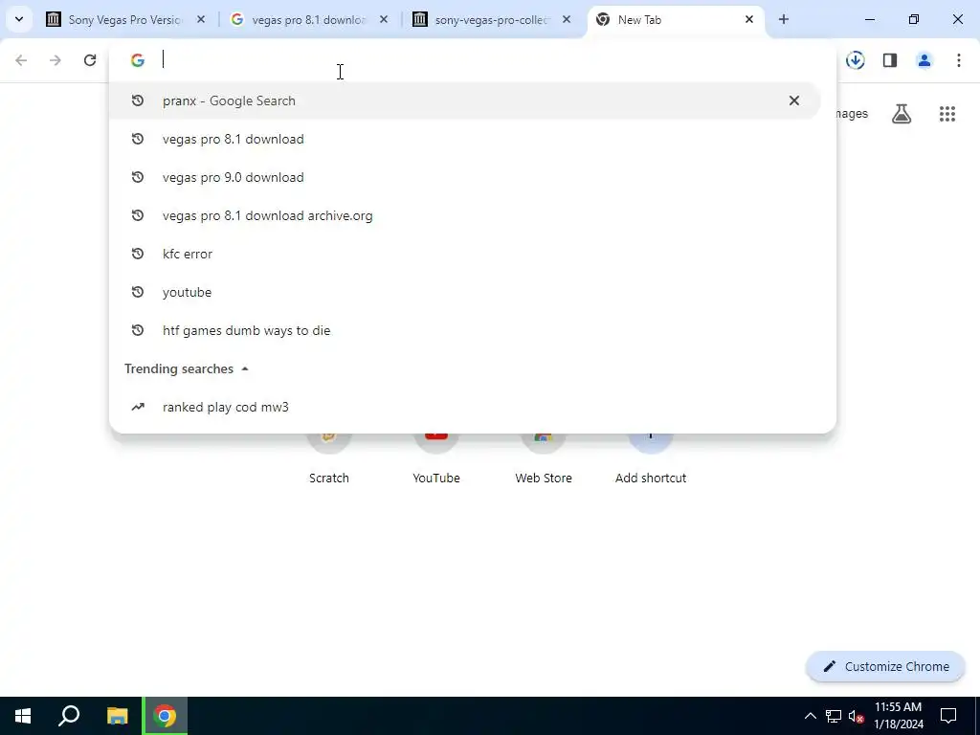Click history icon beside 'kfc error'

[138, 254]
